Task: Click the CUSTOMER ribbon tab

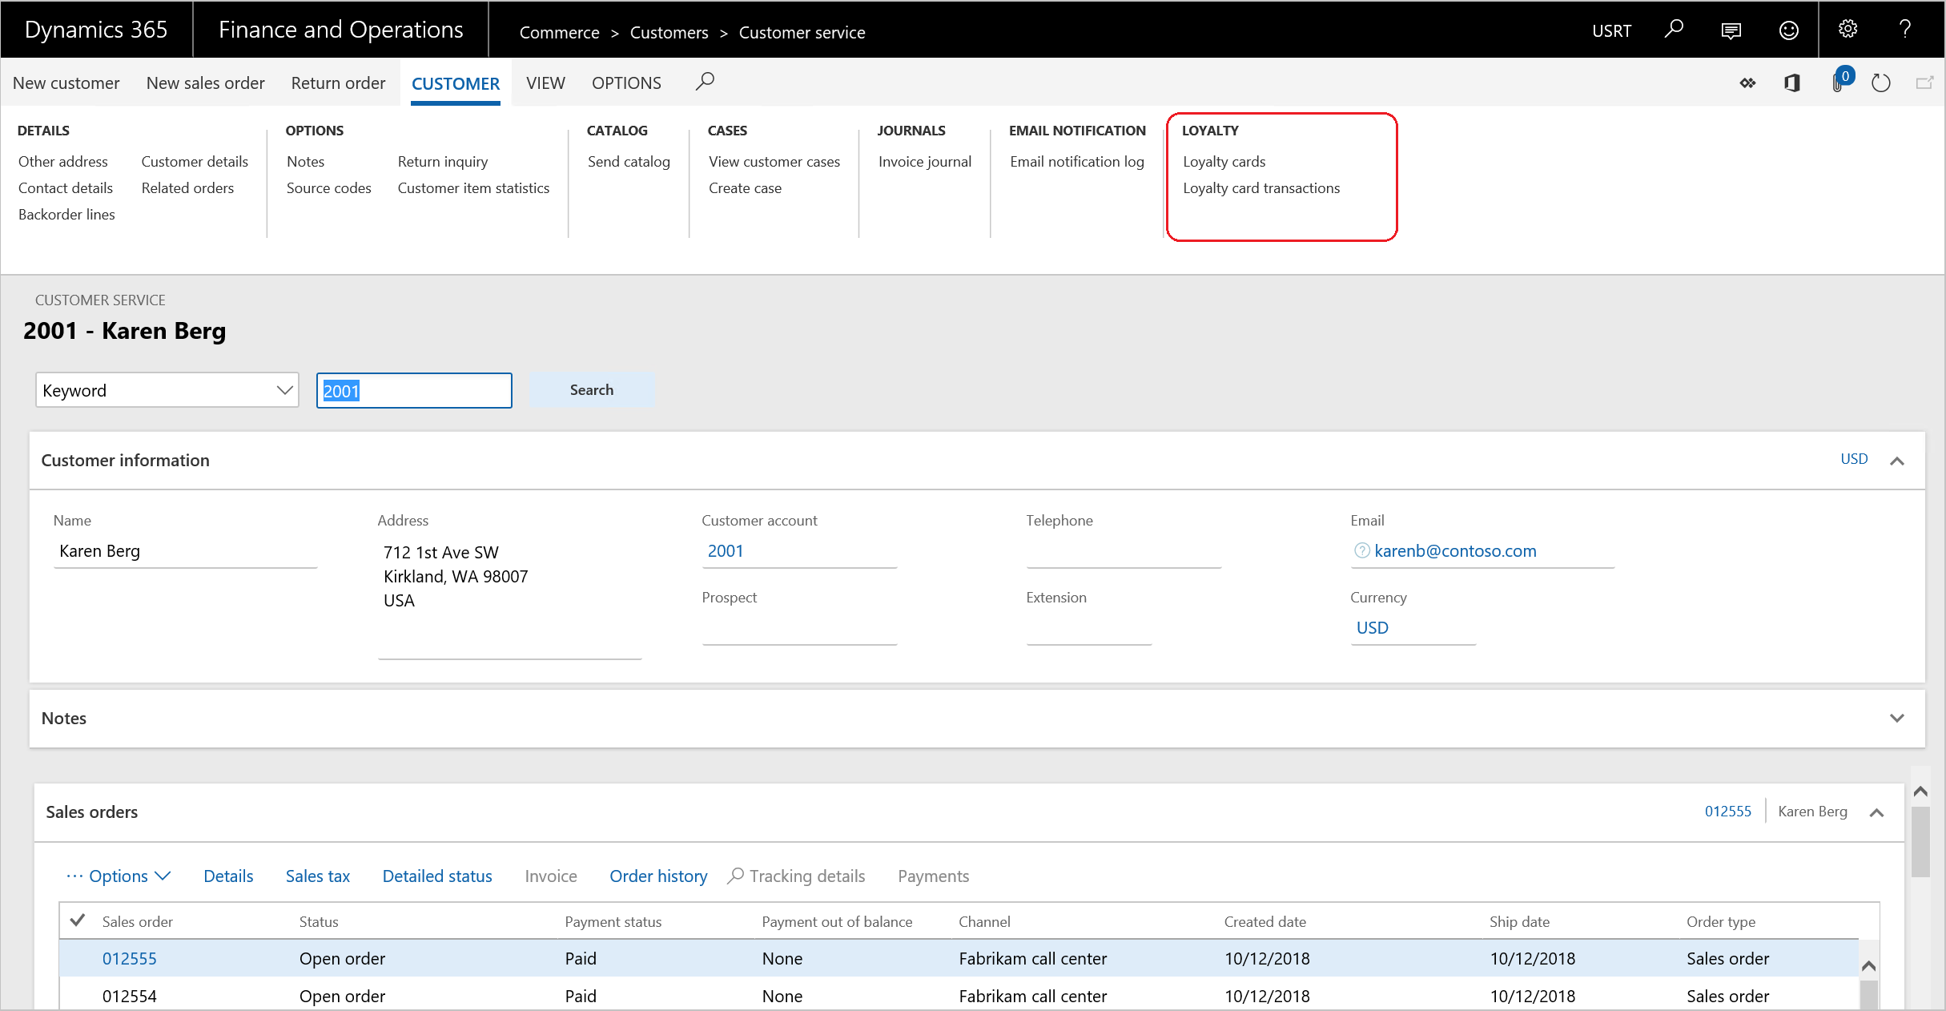Action: (454, 83)
